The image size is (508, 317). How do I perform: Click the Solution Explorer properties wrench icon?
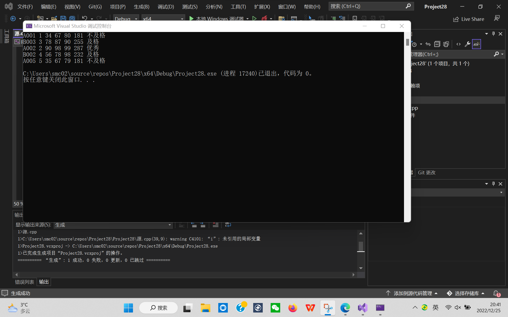pyautogui.click(x=468, y=44)
